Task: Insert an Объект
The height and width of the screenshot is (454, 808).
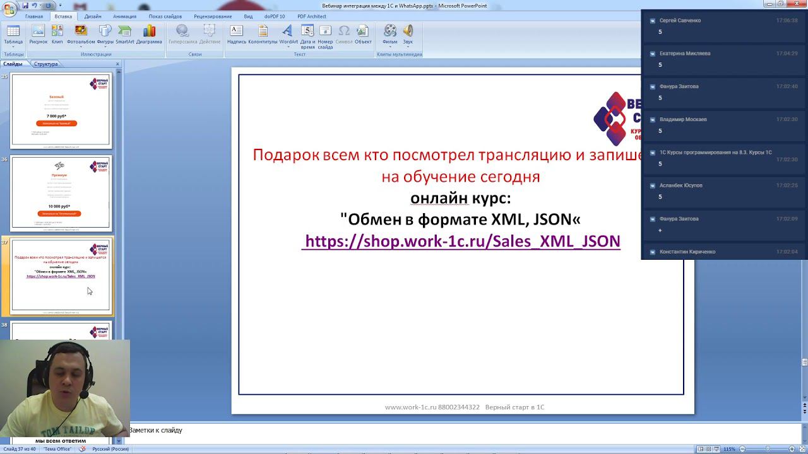Action: coord(363,34)
